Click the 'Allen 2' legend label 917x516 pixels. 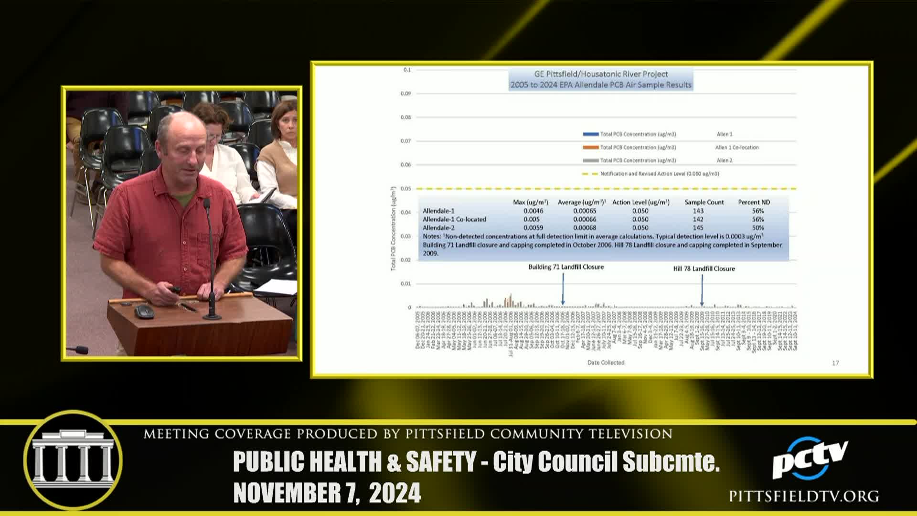[724, 161]
